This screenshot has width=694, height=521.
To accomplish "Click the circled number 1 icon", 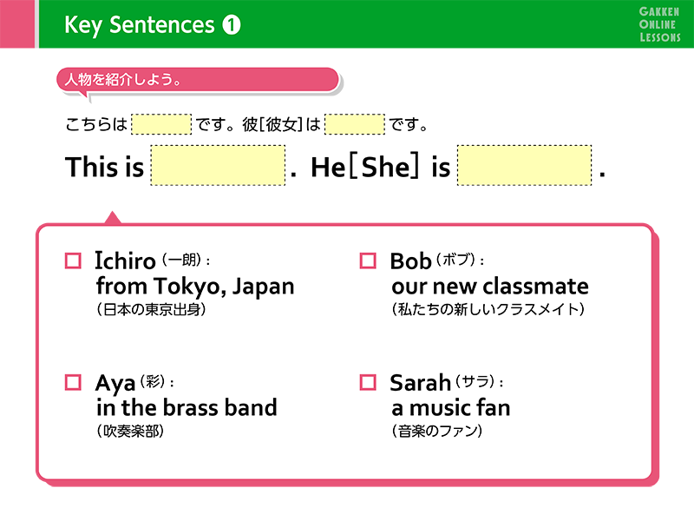I will (x=232, y=25).
